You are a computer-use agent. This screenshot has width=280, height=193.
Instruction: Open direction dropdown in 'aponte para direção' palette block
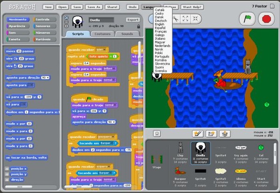coord(48,78)
